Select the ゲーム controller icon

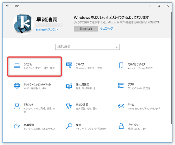121,106
